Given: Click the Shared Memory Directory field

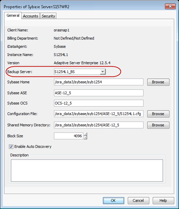Looking at the screenshot, I should tap(99, 125).
